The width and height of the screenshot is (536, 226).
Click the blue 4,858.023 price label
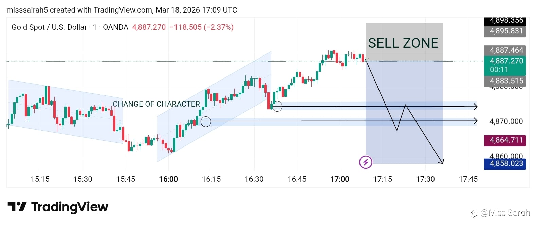505,164
